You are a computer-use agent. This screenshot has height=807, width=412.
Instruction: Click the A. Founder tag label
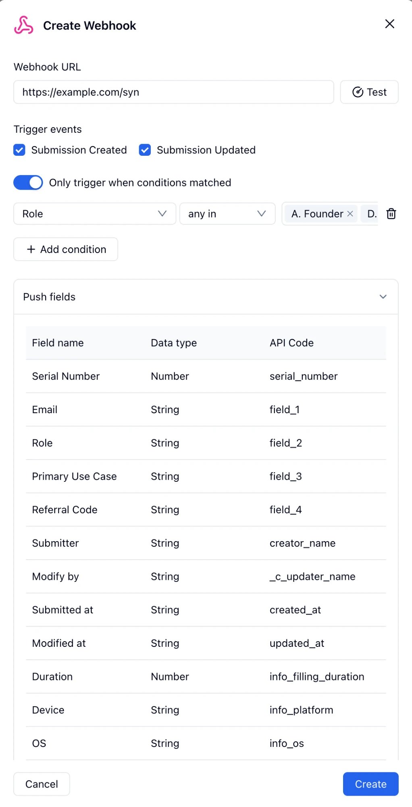[317, 213]
